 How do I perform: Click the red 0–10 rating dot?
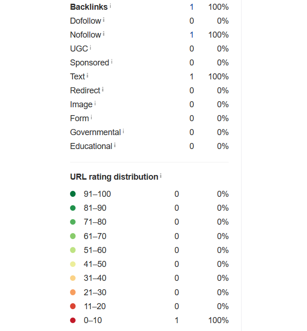(73, 320)
